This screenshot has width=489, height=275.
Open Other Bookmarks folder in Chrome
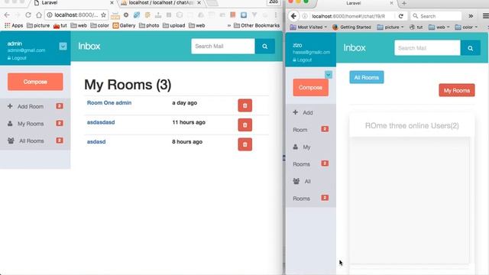pos(257,25)
